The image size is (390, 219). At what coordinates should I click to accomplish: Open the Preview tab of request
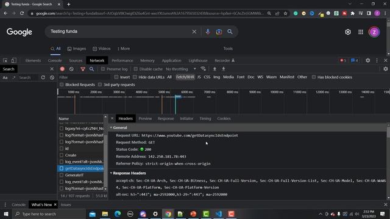pos(145,119)
